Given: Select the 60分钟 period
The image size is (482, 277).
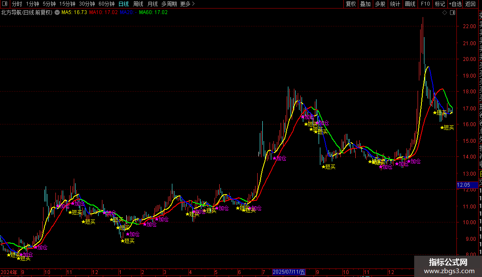Looking at the screenshot, I should [x=107, y=4].
